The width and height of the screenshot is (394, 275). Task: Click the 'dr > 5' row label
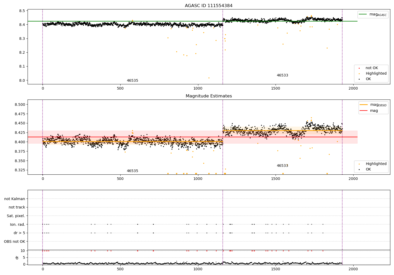coord(19,233)
